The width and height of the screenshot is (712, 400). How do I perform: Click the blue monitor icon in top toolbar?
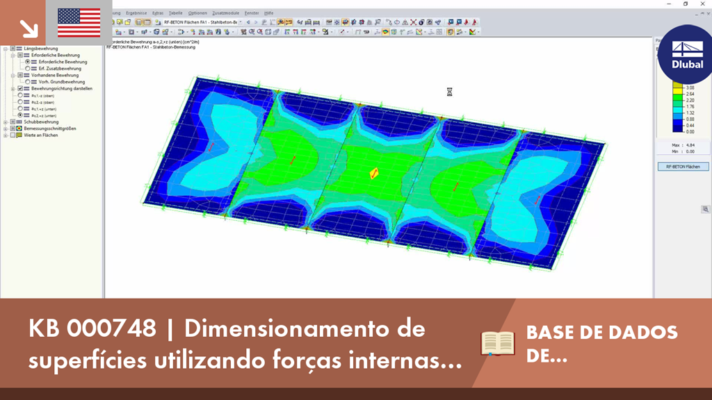click(451, 22)
